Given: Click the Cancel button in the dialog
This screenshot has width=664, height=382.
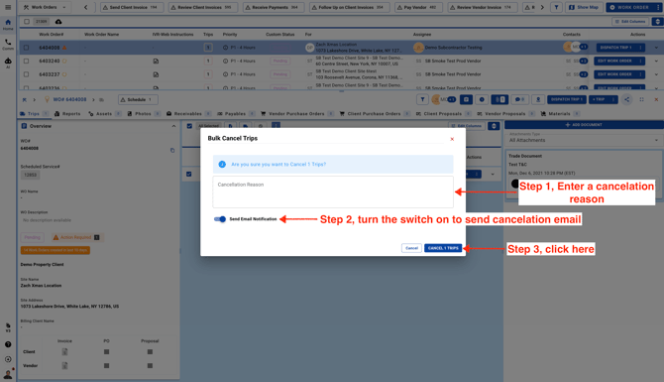Looking at the screenshot, I should (411, 248).
